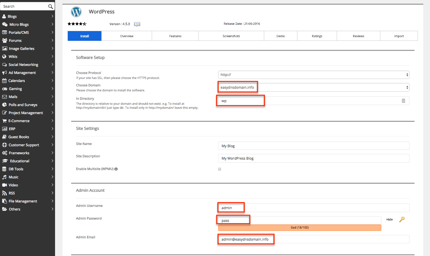This screenshot has height=256, width=430.
Task: Click the Ad Management megaphone icon
Action: click(5, 73)
